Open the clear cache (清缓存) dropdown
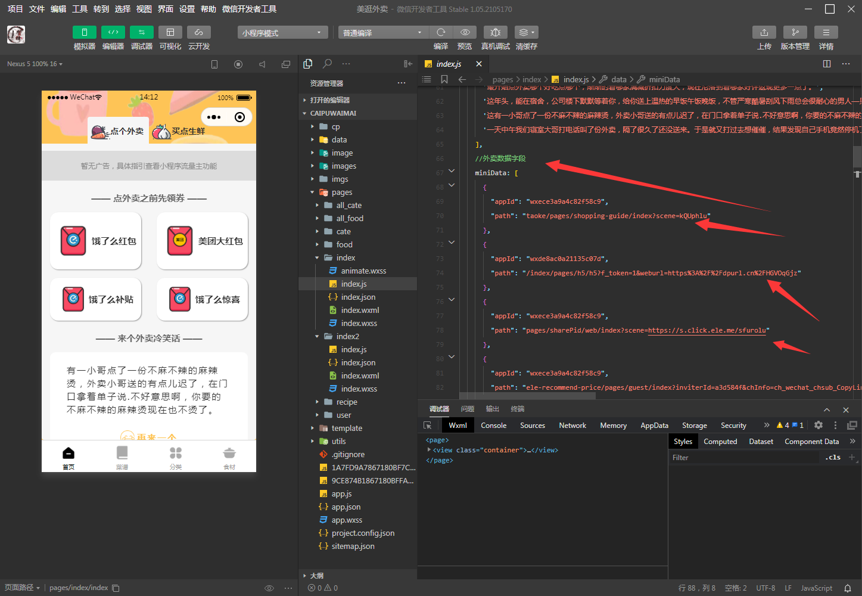The width and height of the screenshot is (862, 596). [x=526, y=32]
